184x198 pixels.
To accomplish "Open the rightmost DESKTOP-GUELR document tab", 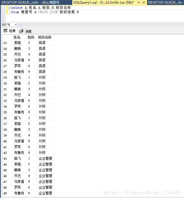I will click(x=166, y=2).
